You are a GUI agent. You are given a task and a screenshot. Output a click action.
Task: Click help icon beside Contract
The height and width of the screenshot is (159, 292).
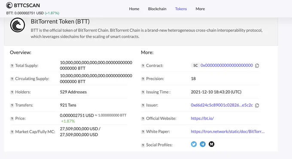pos(143,66)
